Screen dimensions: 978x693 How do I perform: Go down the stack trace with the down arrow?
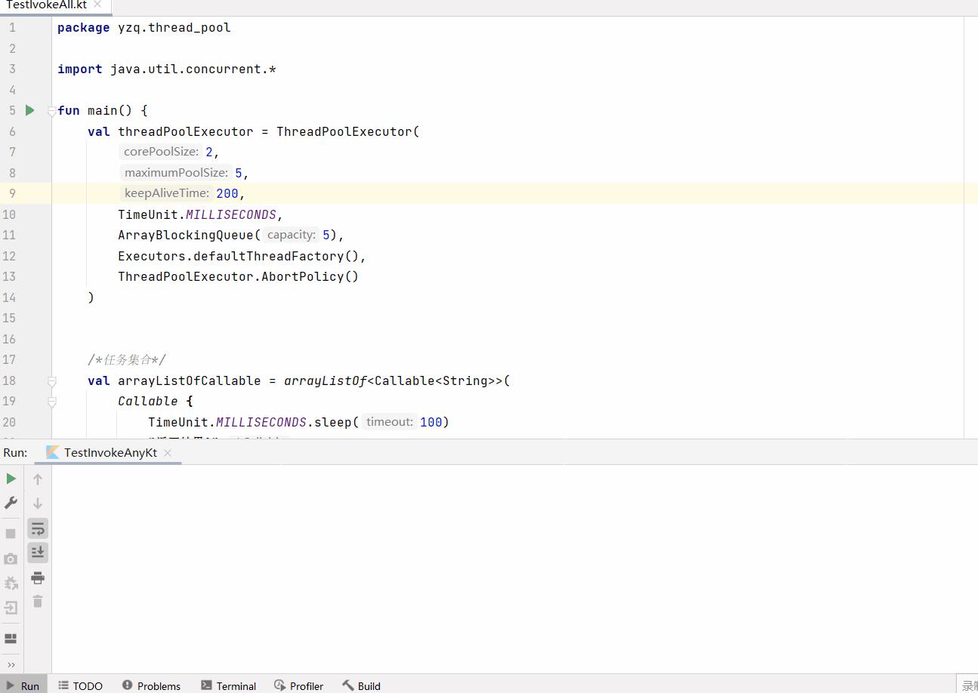click(x=38, y=503)
